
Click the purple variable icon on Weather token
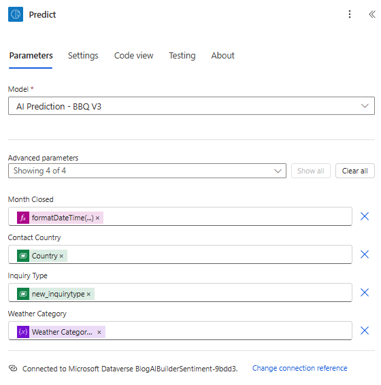click(x=23, y=332)
